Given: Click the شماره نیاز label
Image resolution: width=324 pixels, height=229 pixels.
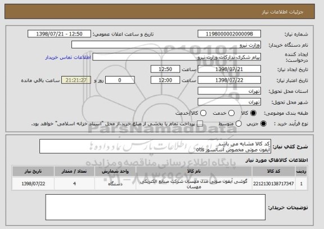Looking at the screenshot, I should (296, 34).
